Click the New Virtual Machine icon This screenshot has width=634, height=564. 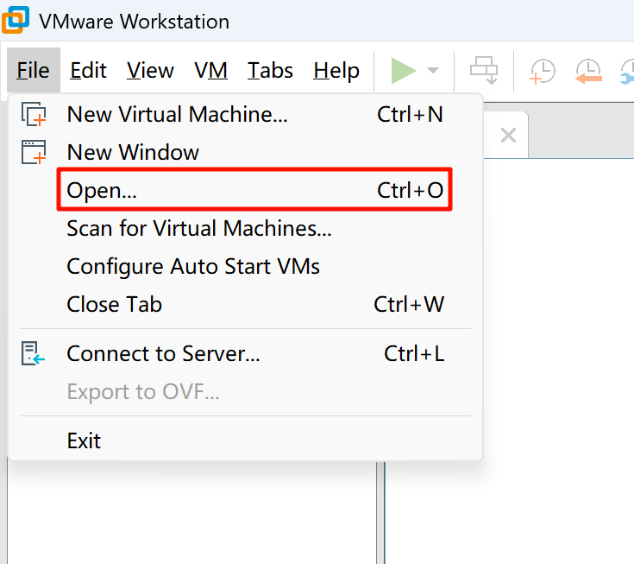(x=34, y=114)
